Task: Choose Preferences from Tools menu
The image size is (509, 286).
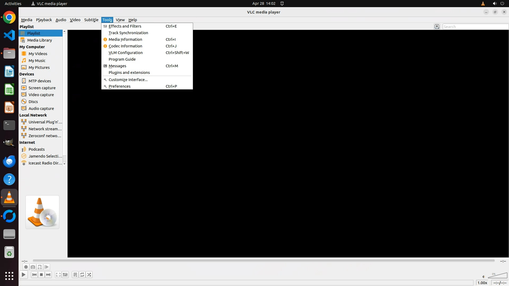Action: [120, 86]
